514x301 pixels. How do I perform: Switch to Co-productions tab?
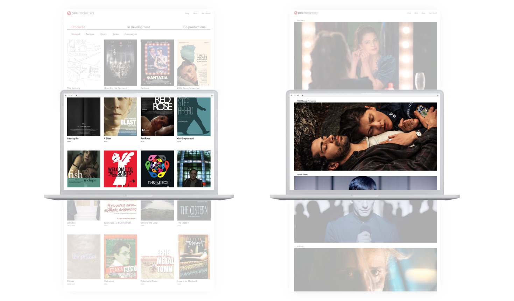194,27
